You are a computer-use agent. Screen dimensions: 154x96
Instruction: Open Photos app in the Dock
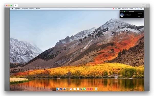click(81, 89)
